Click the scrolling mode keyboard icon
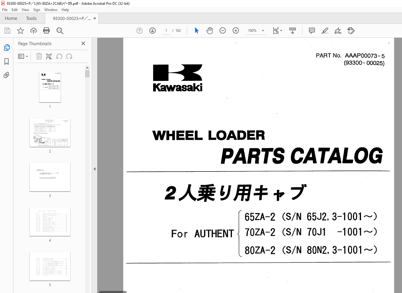 (293, 31)
